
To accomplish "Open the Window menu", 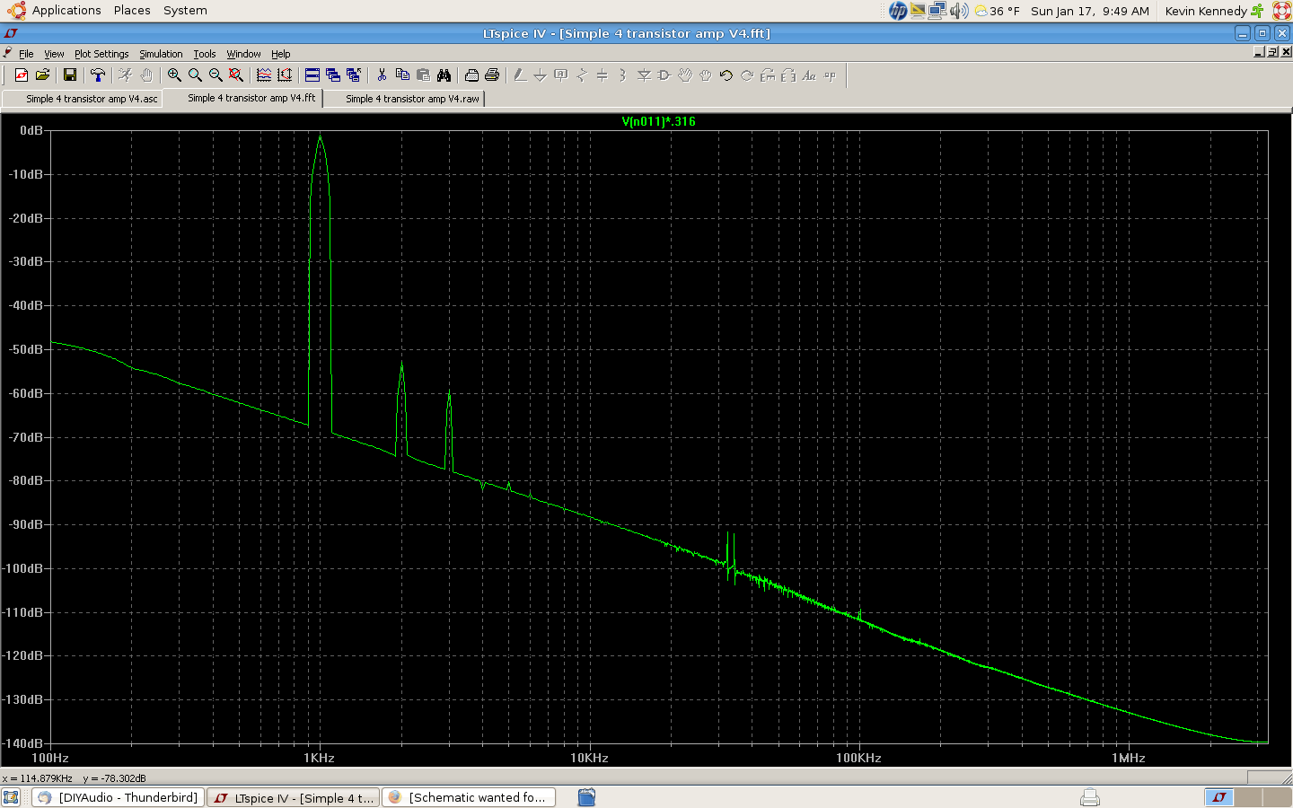I will point(243,54).
